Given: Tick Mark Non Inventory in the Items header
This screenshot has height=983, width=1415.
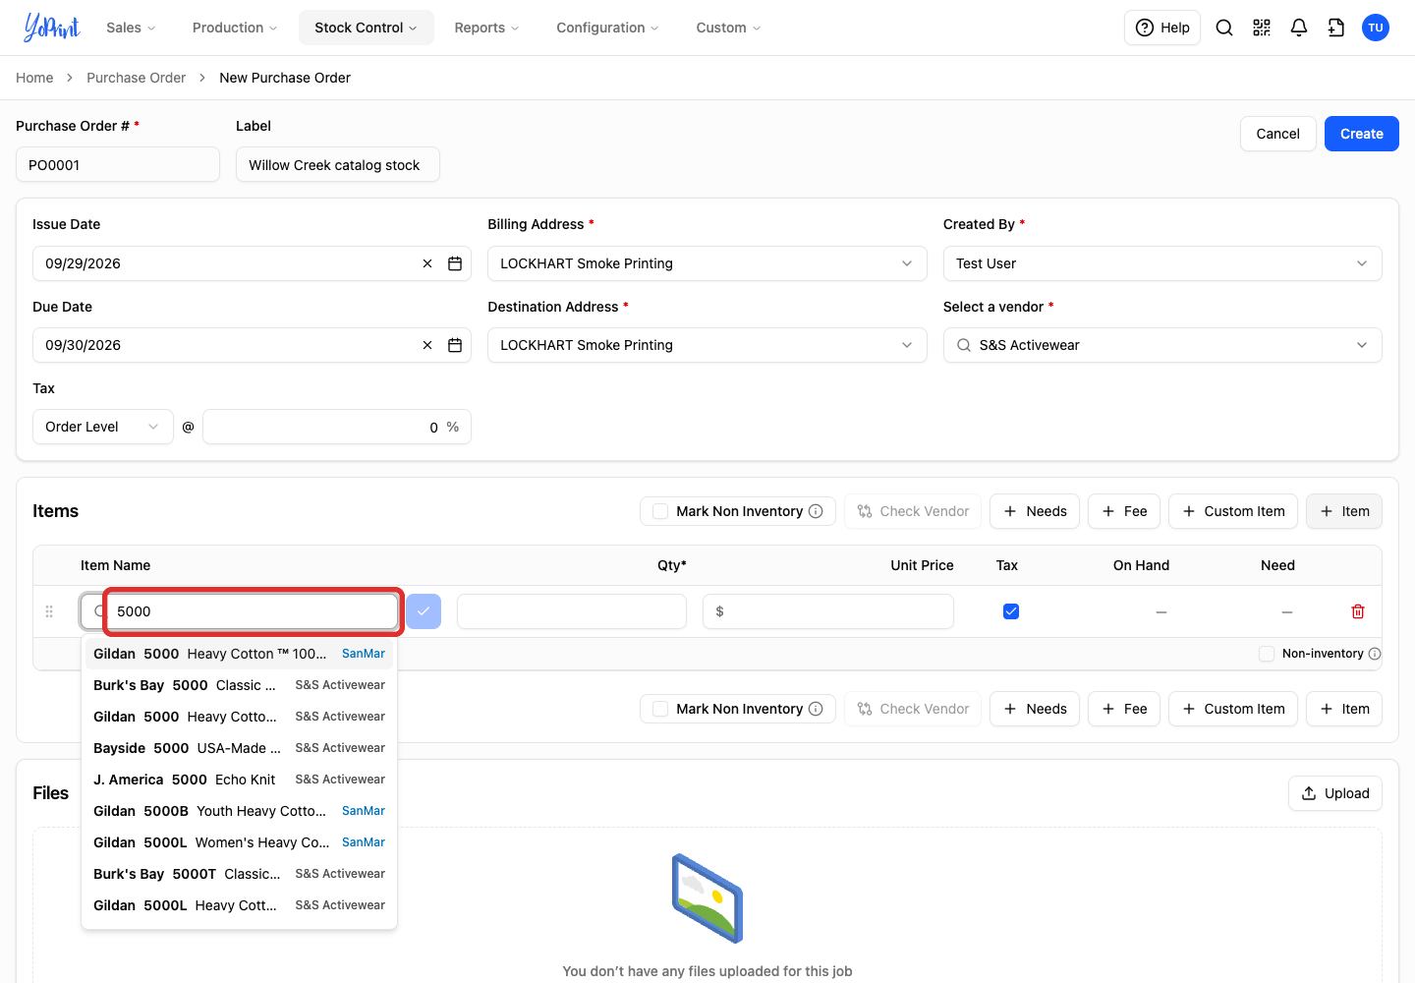Looking at the screenshot, I should pyautogui.click(x=660, y=511).
